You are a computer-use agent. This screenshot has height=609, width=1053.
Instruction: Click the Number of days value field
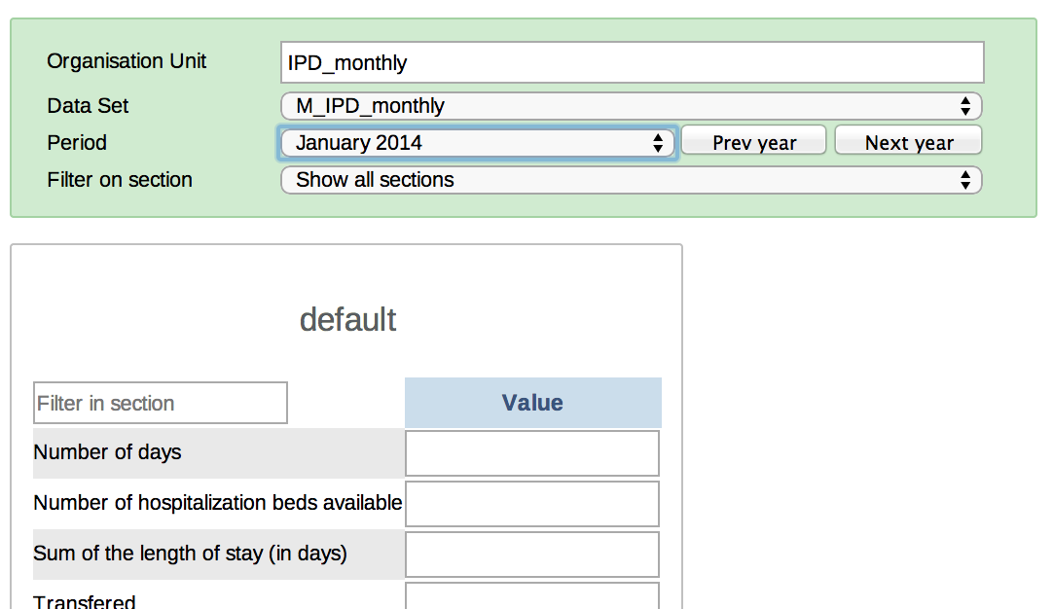click(x=532, y=453)
